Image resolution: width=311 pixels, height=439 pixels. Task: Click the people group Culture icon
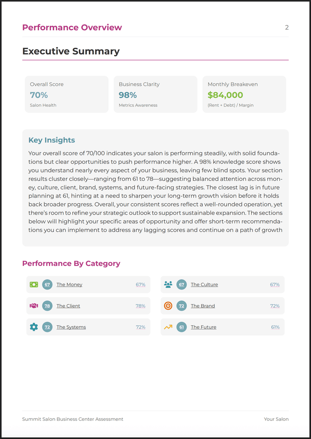coord(168,285)
